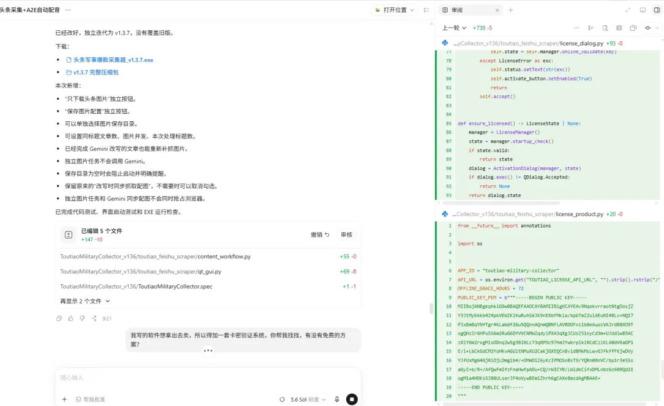Screen dimensions: 664x406
Task: Thumbs up the response
Action: pos(71,318)
